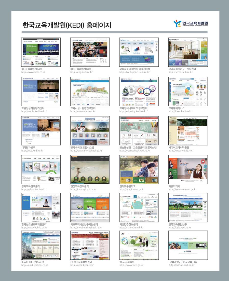Click the 「교육개발」·「한국교육」 웹진 thumbnail
The image size is (229, 281).
[x=188, y=245]
